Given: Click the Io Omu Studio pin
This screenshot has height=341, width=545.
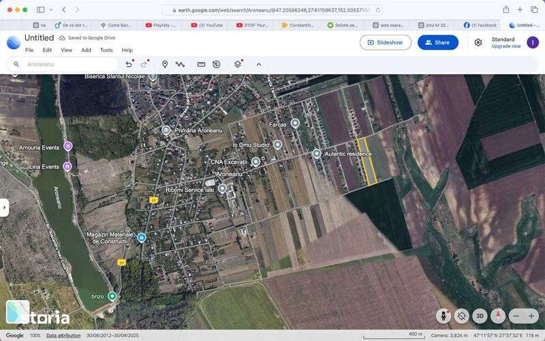Looking at the screenshot, I should pos(277,145).
